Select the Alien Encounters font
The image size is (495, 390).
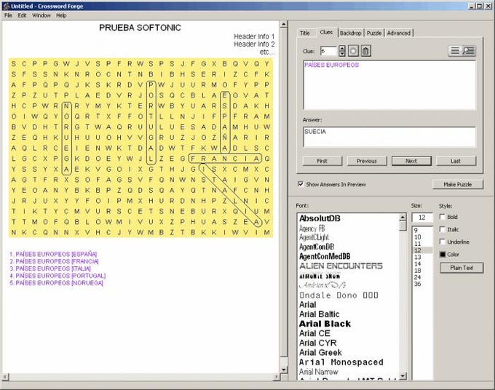click(x=341, y=266)
